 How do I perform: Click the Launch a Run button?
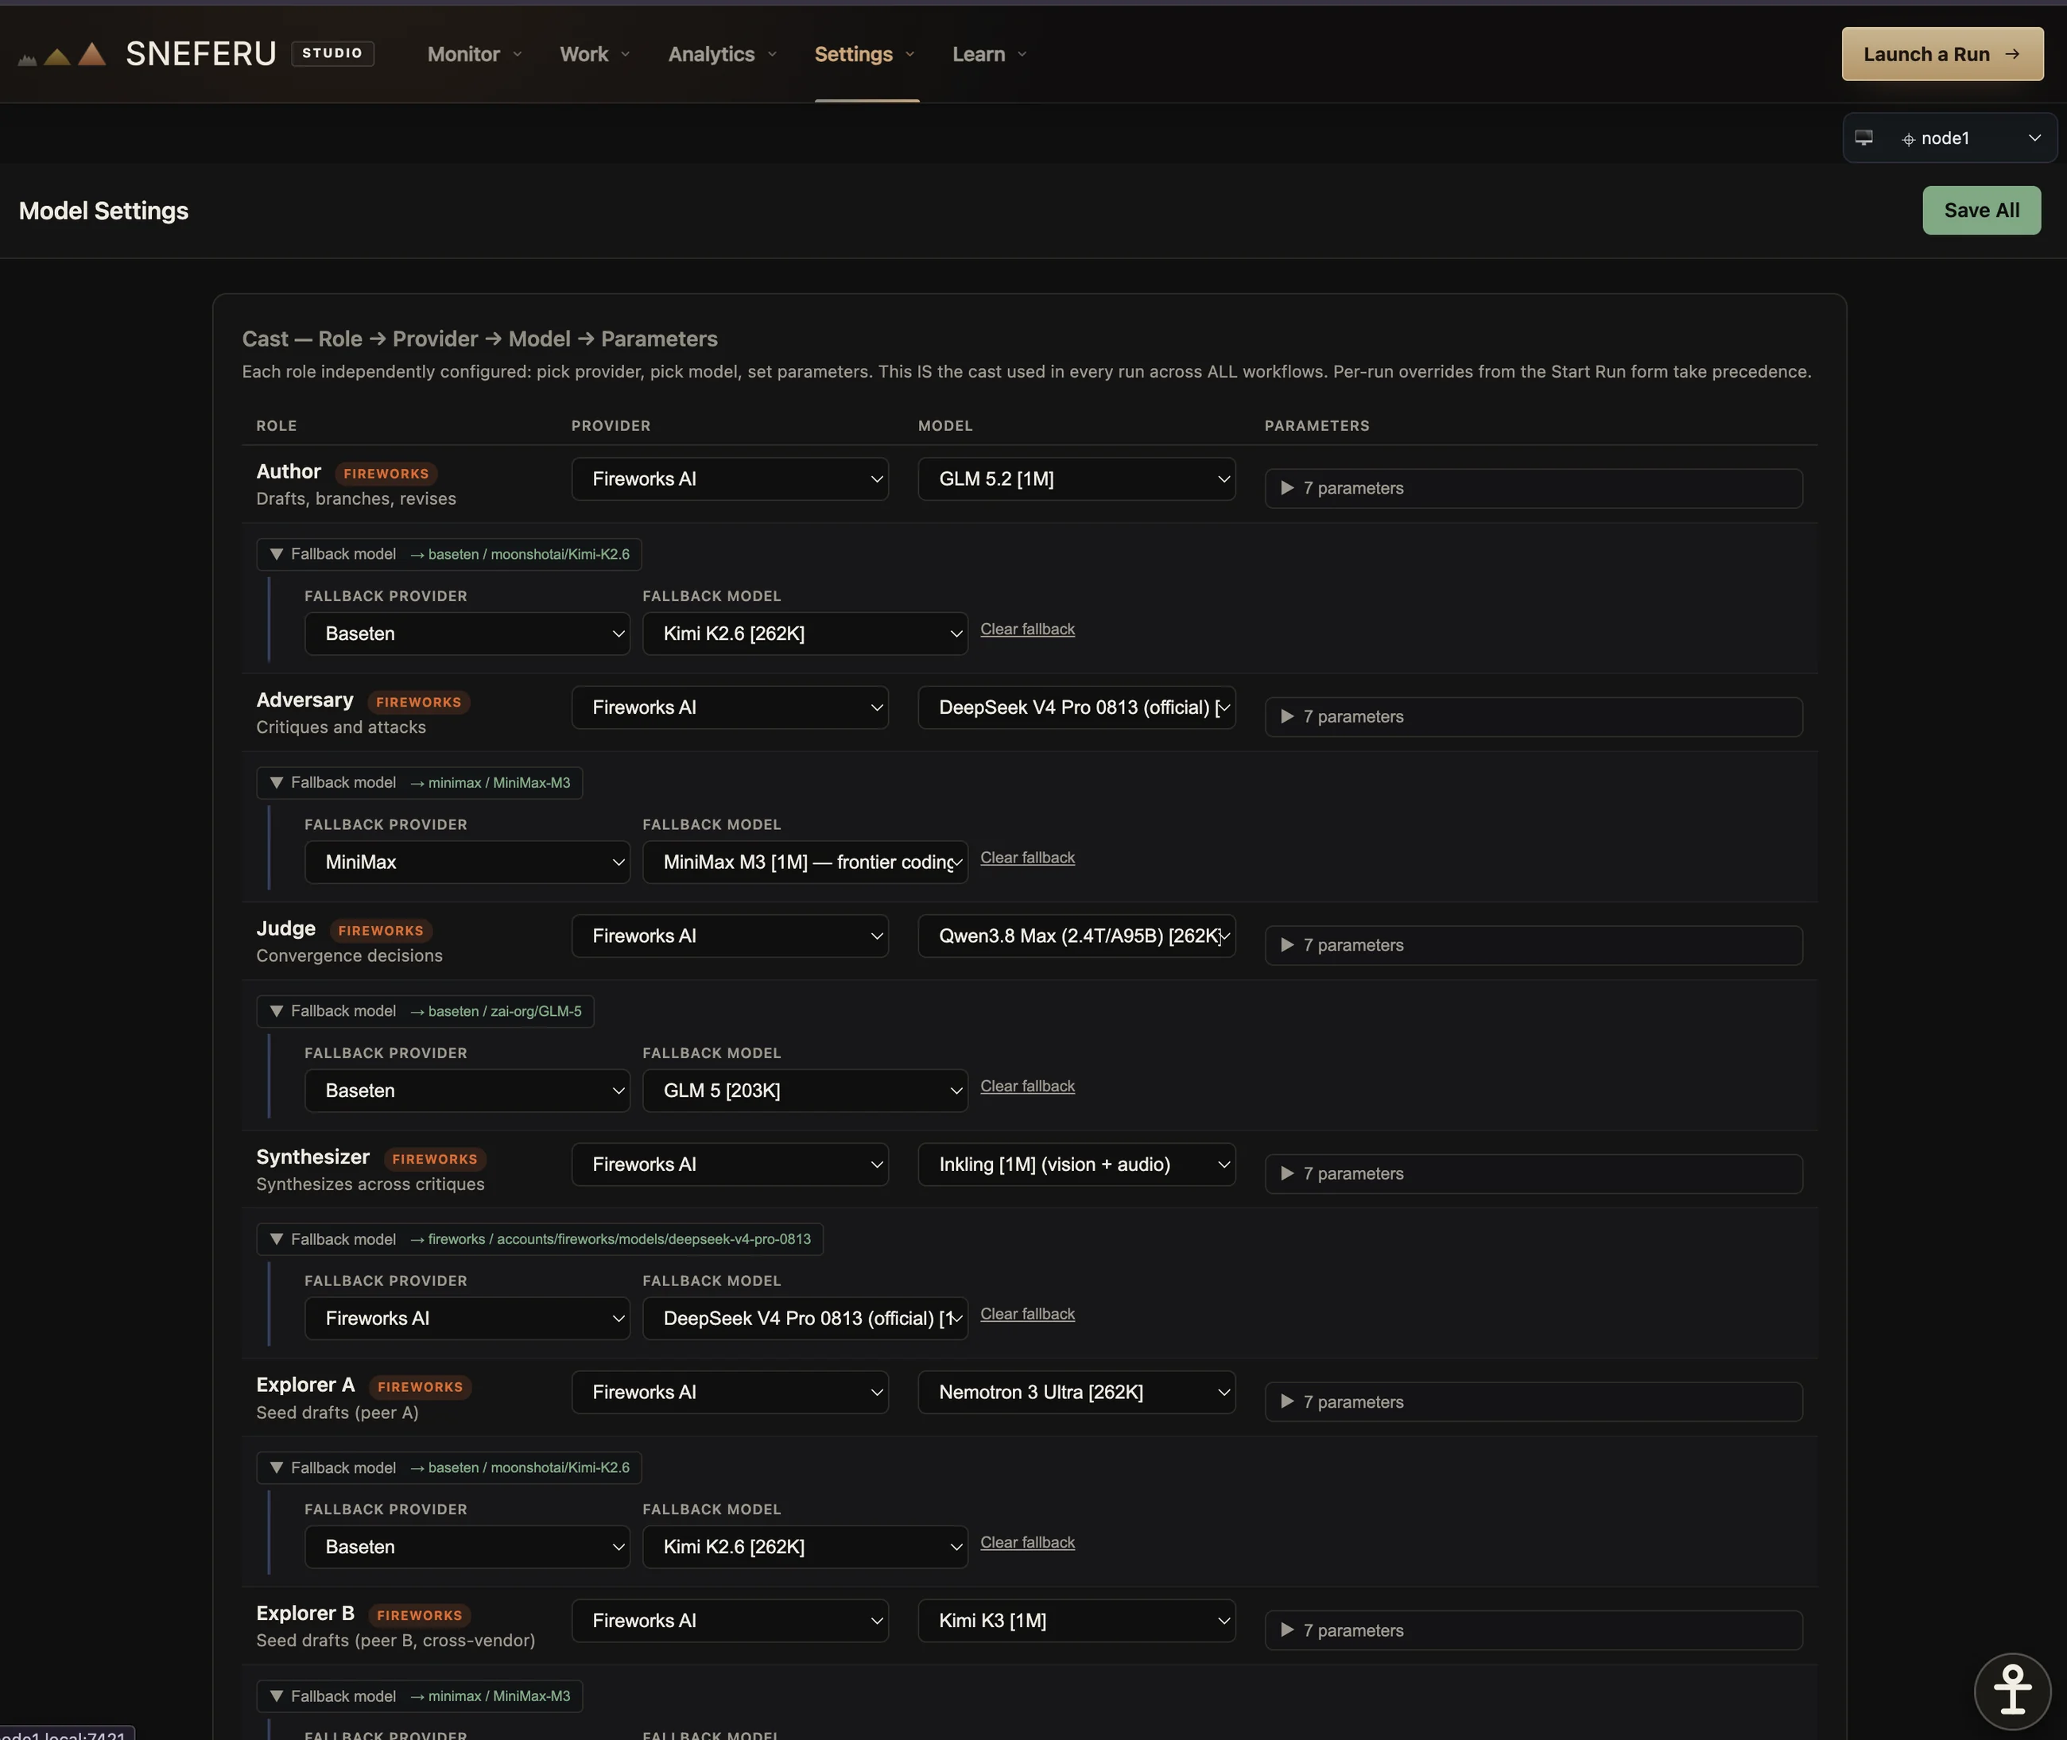[x=1941, y=54]
